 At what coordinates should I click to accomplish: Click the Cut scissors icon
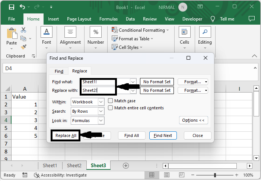pyautogui.click(x=23, y=30)
